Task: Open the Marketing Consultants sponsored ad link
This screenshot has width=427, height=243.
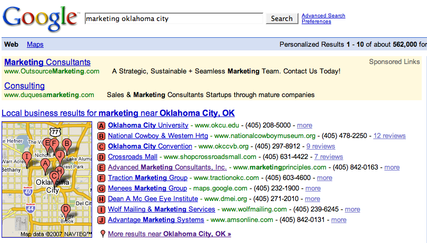Action: click(x=47, y=62)
